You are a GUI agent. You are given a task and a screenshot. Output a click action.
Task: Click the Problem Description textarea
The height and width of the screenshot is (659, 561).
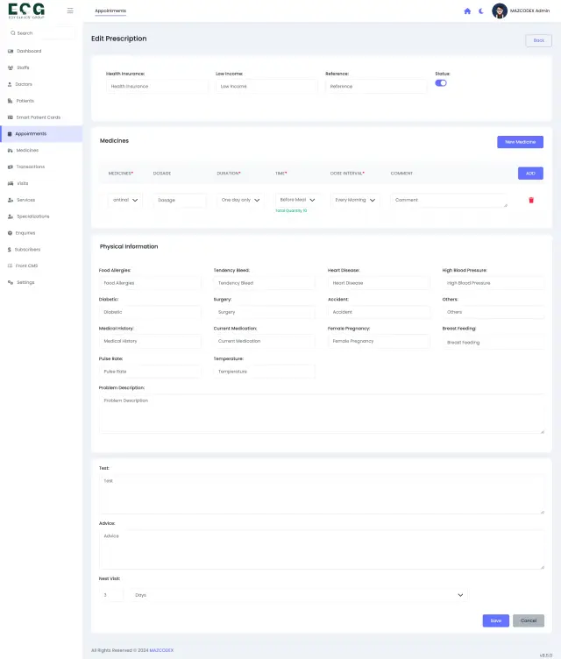pyautogui.click(x=322, y=414)
